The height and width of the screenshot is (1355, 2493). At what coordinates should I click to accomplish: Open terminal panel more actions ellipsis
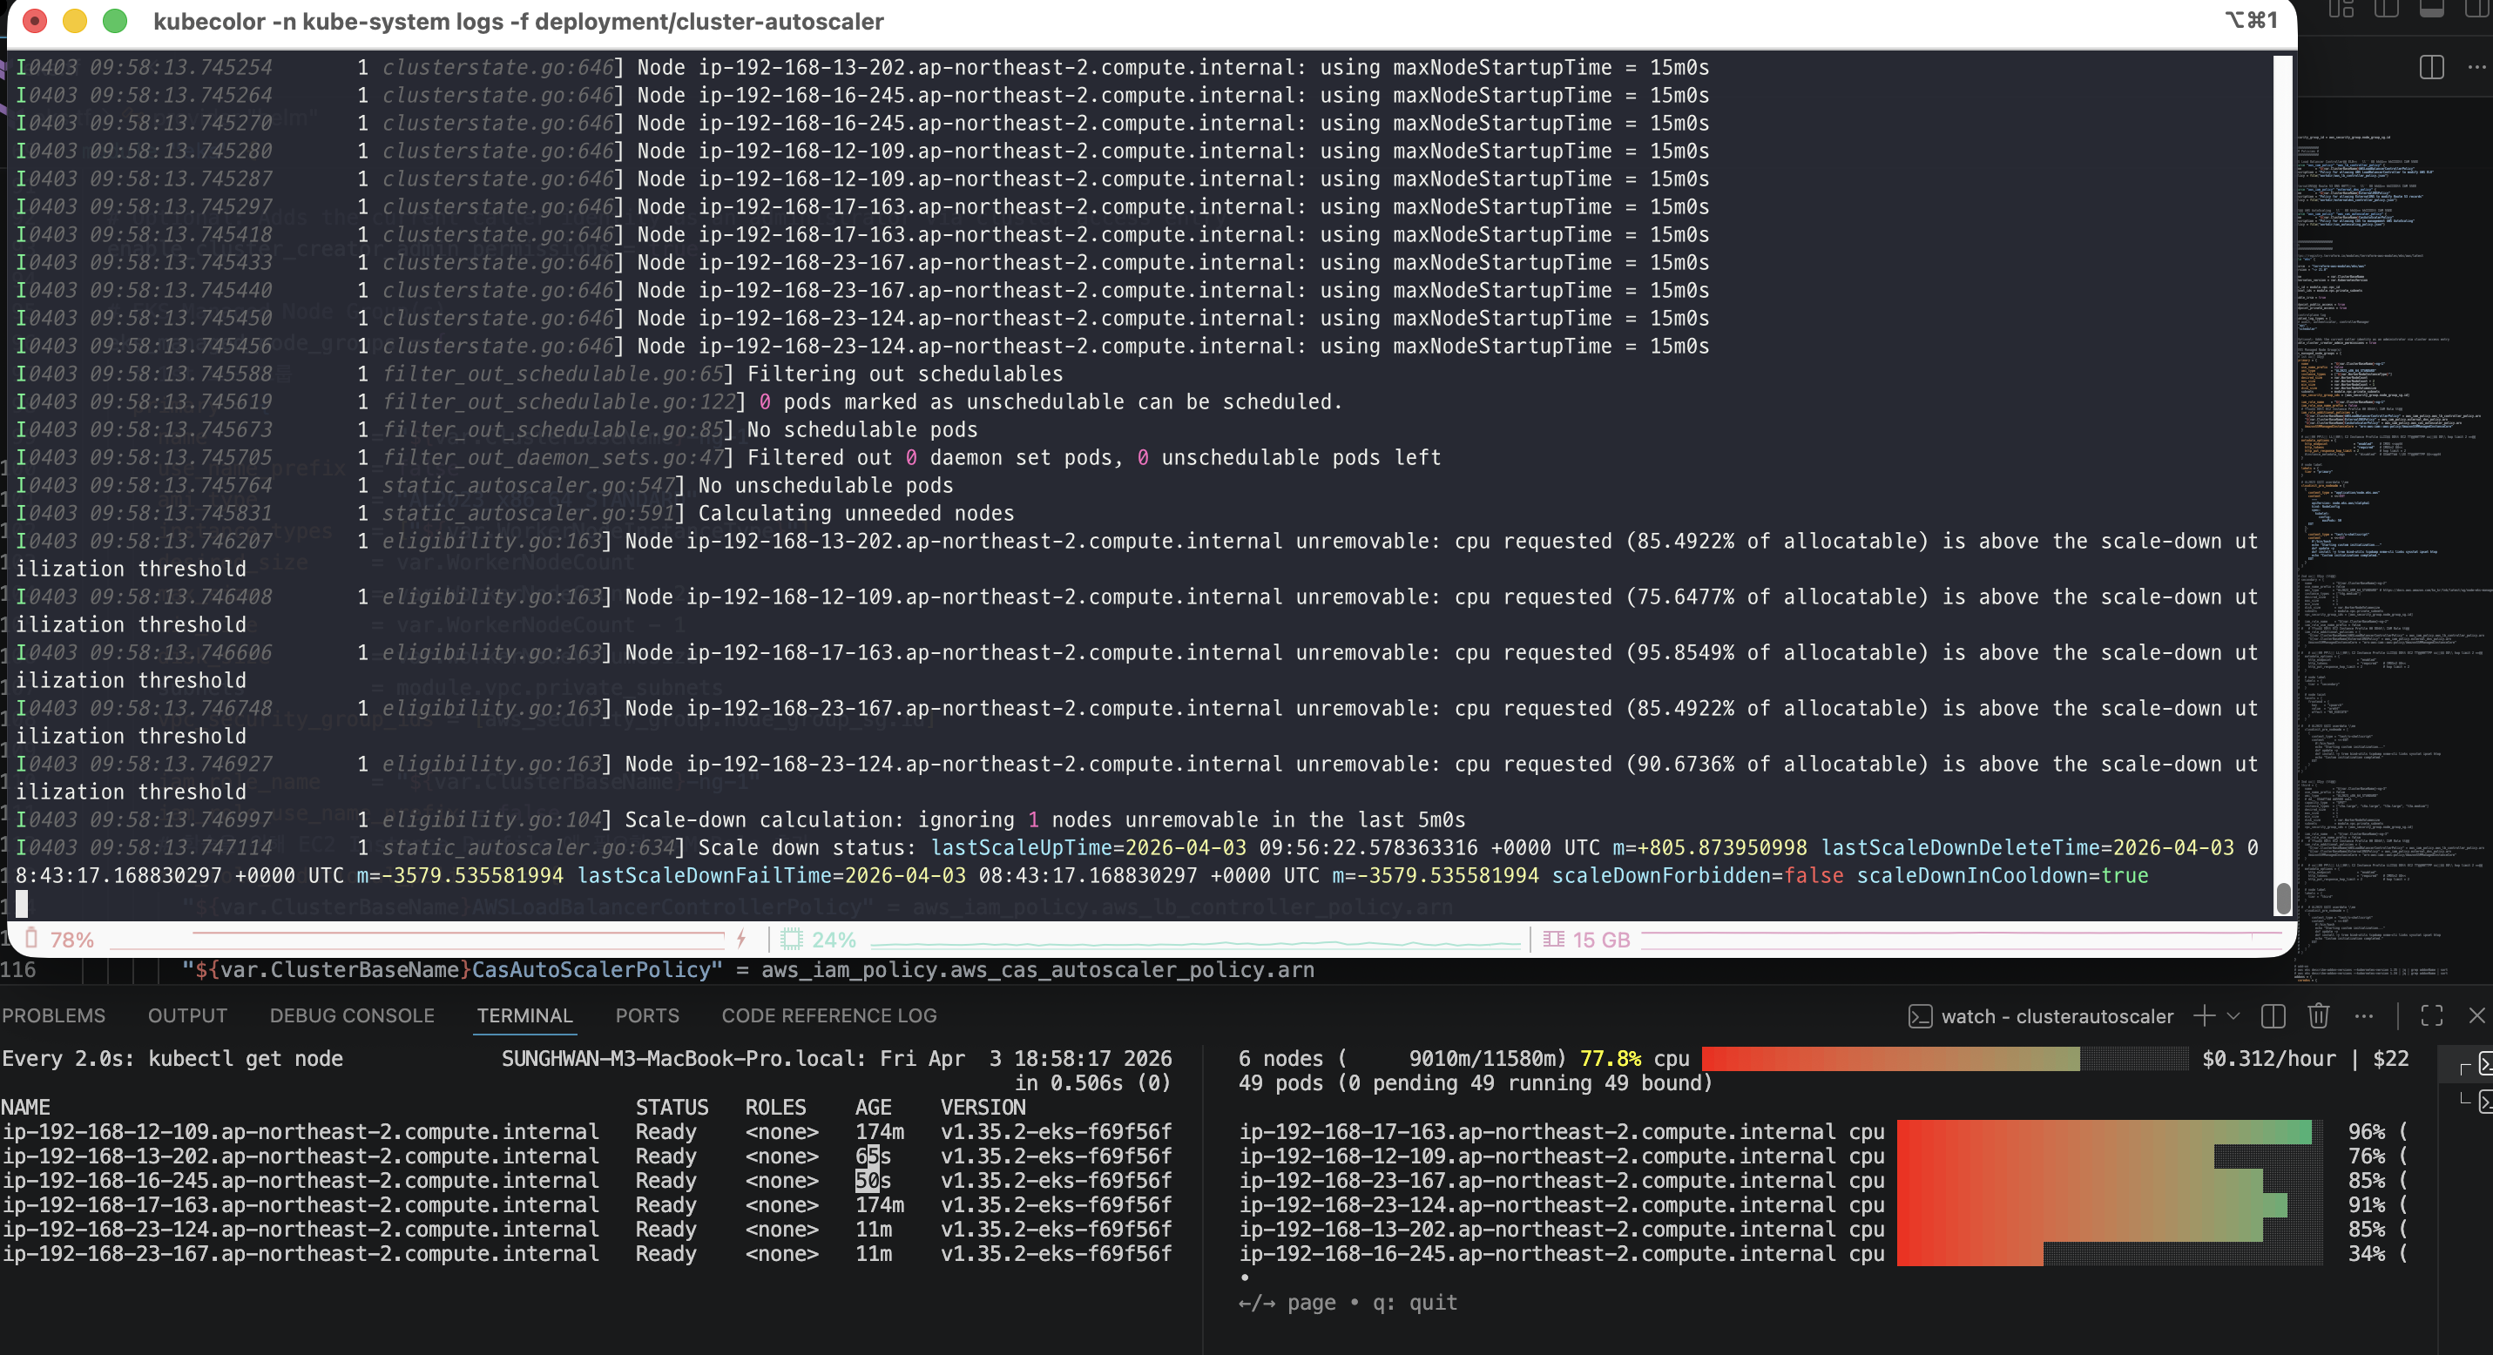tap(2363, 1015)
